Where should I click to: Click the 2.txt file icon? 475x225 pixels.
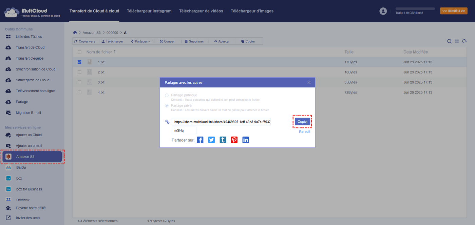pos(90,72)
